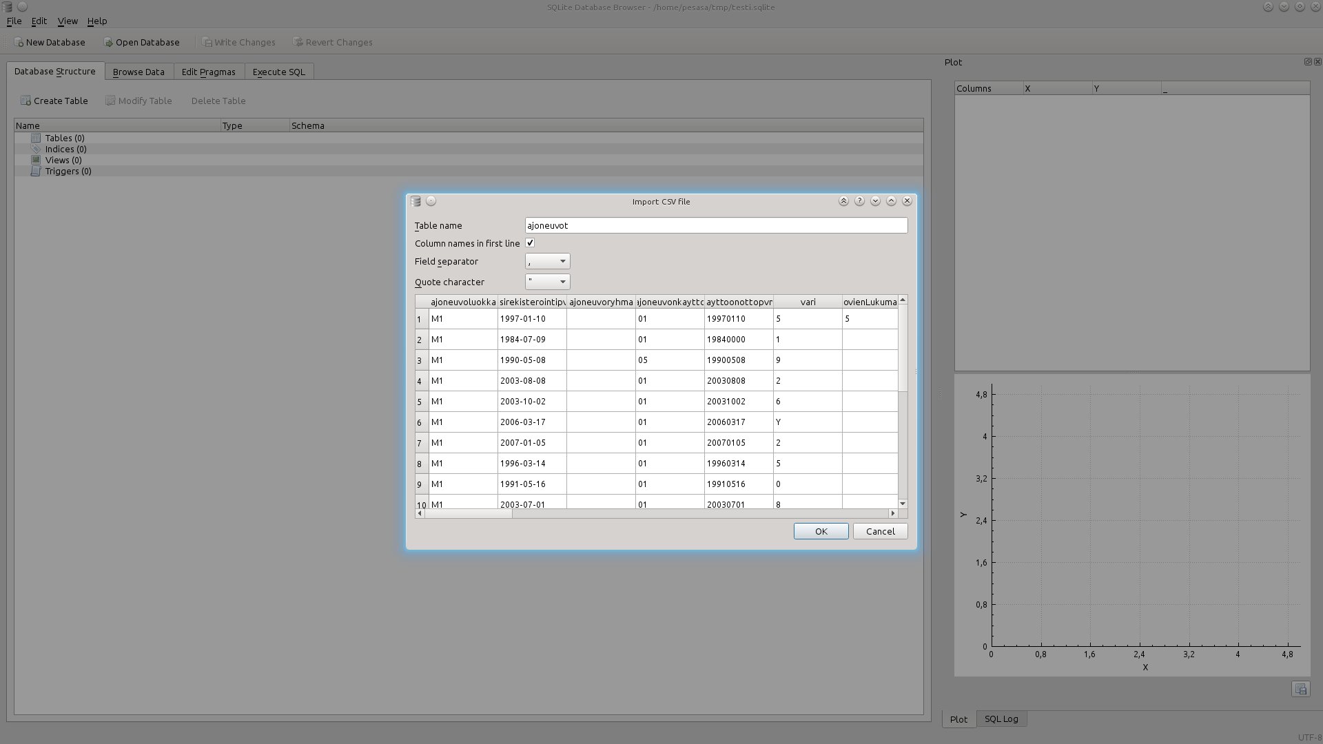Click the Modify Table button
Screen dimensions: 1323x744
(x=139, y=101)
